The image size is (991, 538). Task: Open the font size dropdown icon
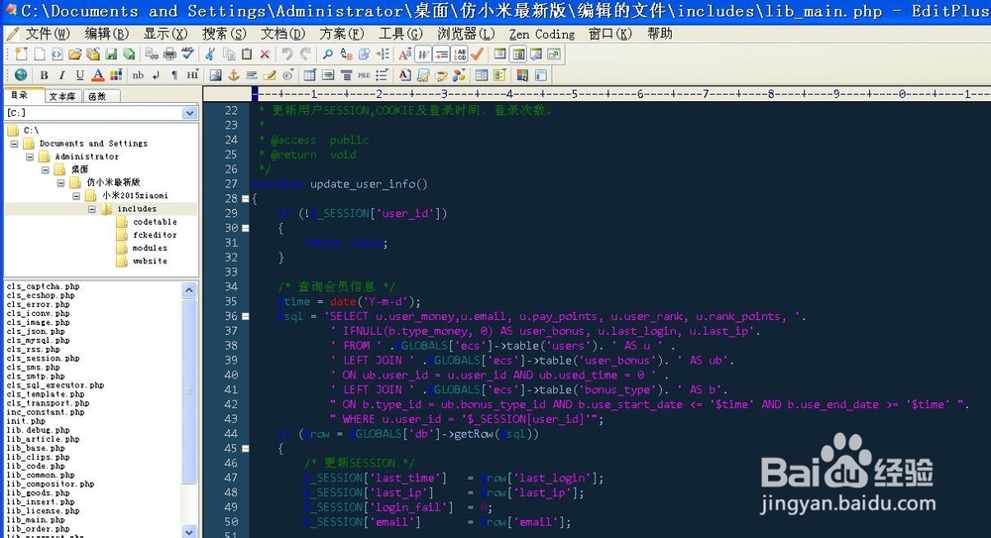coord(405,54)
